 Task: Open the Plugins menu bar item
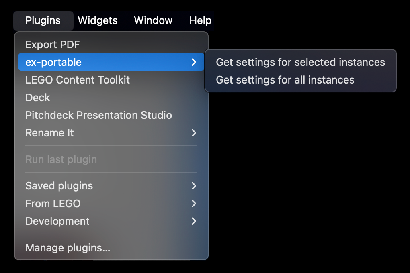click(x=43, y=20)
